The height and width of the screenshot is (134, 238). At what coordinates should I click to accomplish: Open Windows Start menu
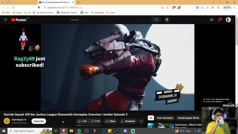[4, 131]
